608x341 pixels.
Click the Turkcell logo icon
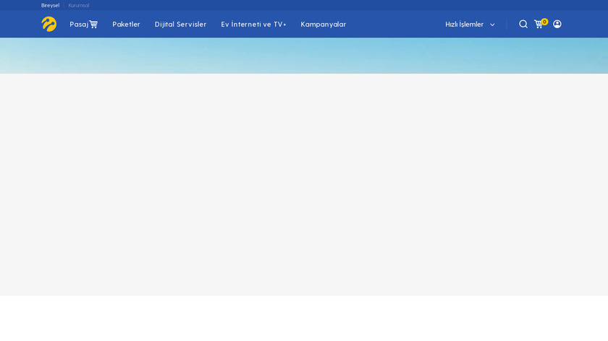(x=49, y=24)
